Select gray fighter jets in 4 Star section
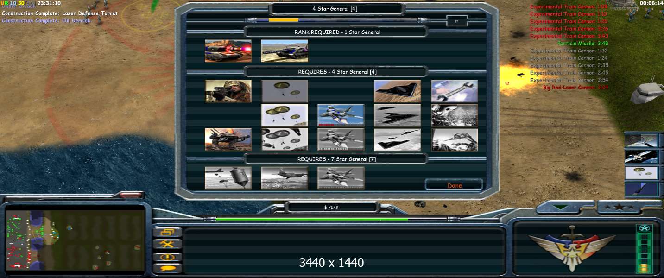Screen dimensions: 664x278 point(341,139)
